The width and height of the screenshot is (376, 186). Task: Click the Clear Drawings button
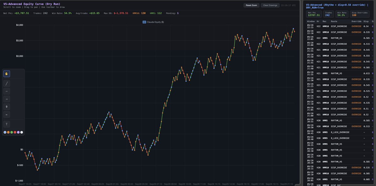(270, 5)
